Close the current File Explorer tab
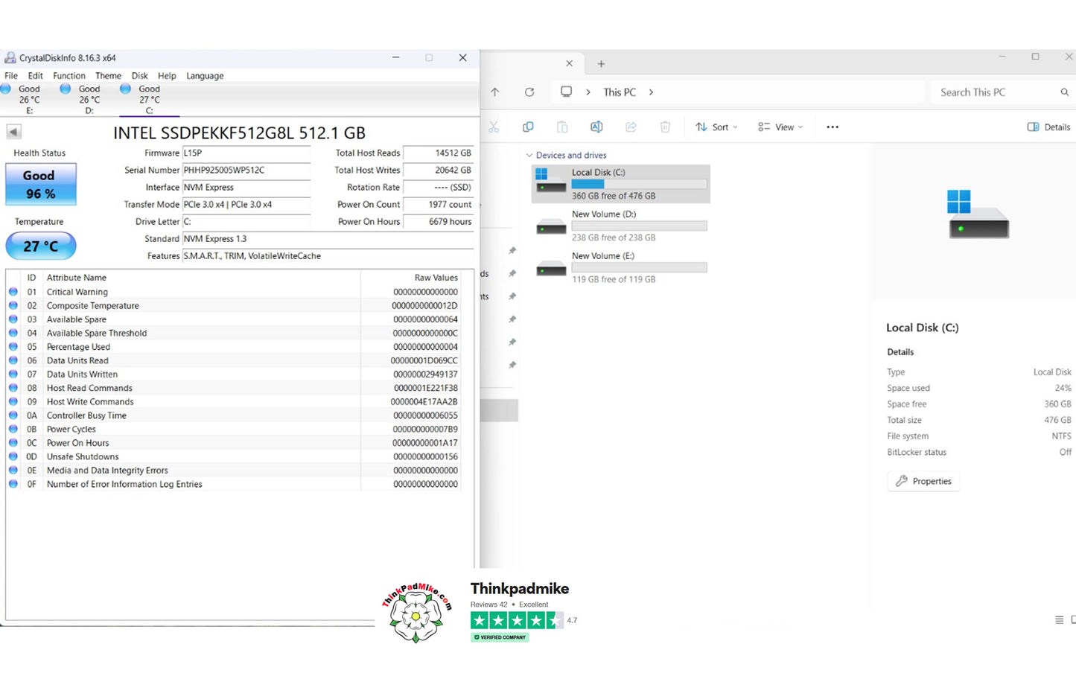Screen dimensions: 1076x676 [569, 63]
